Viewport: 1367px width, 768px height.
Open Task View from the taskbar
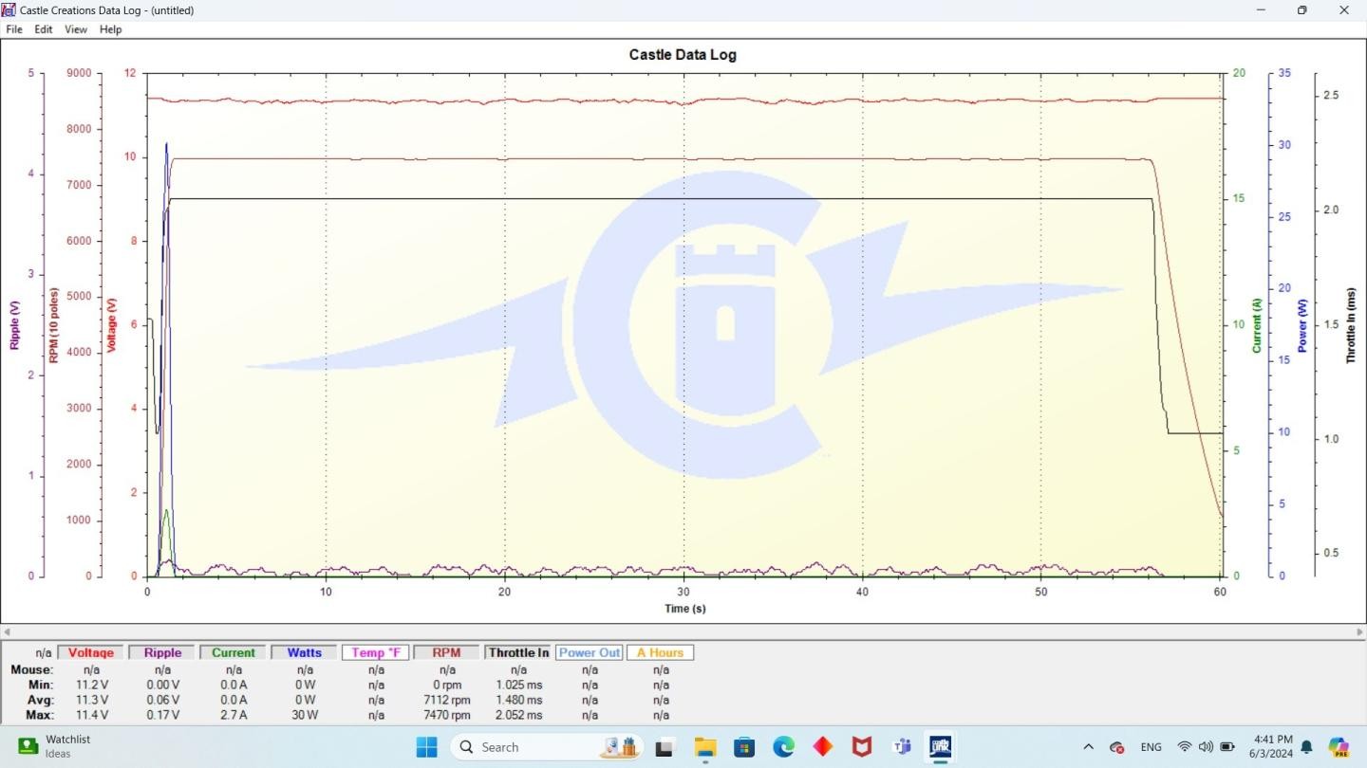(x=665, y=747)
